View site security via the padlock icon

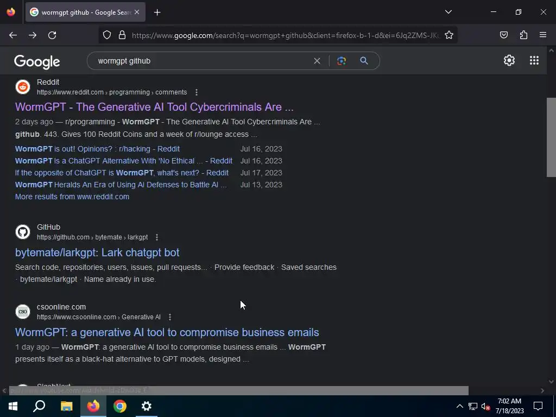tap(122, 35)
